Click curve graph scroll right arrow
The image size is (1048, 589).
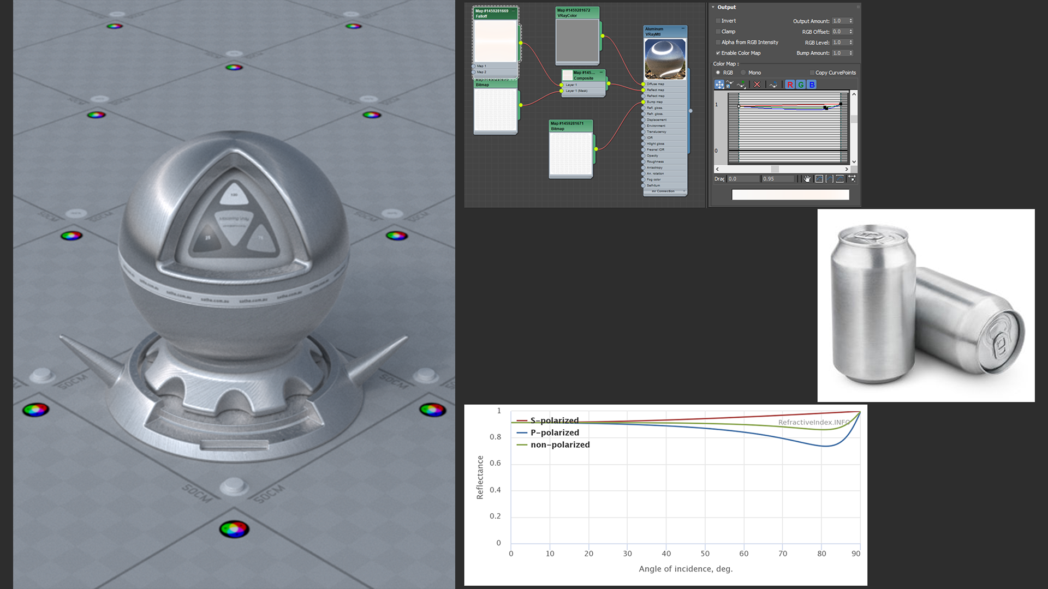[847, 169]
